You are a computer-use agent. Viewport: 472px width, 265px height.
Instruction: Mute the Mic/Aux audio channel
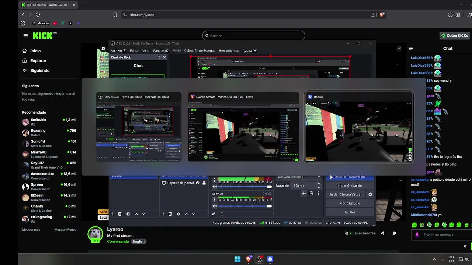click(x=215, y=206)
